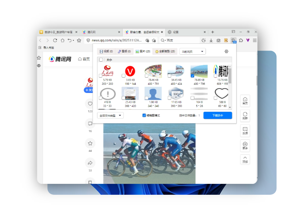Close the active article tab

click(162, 32)
